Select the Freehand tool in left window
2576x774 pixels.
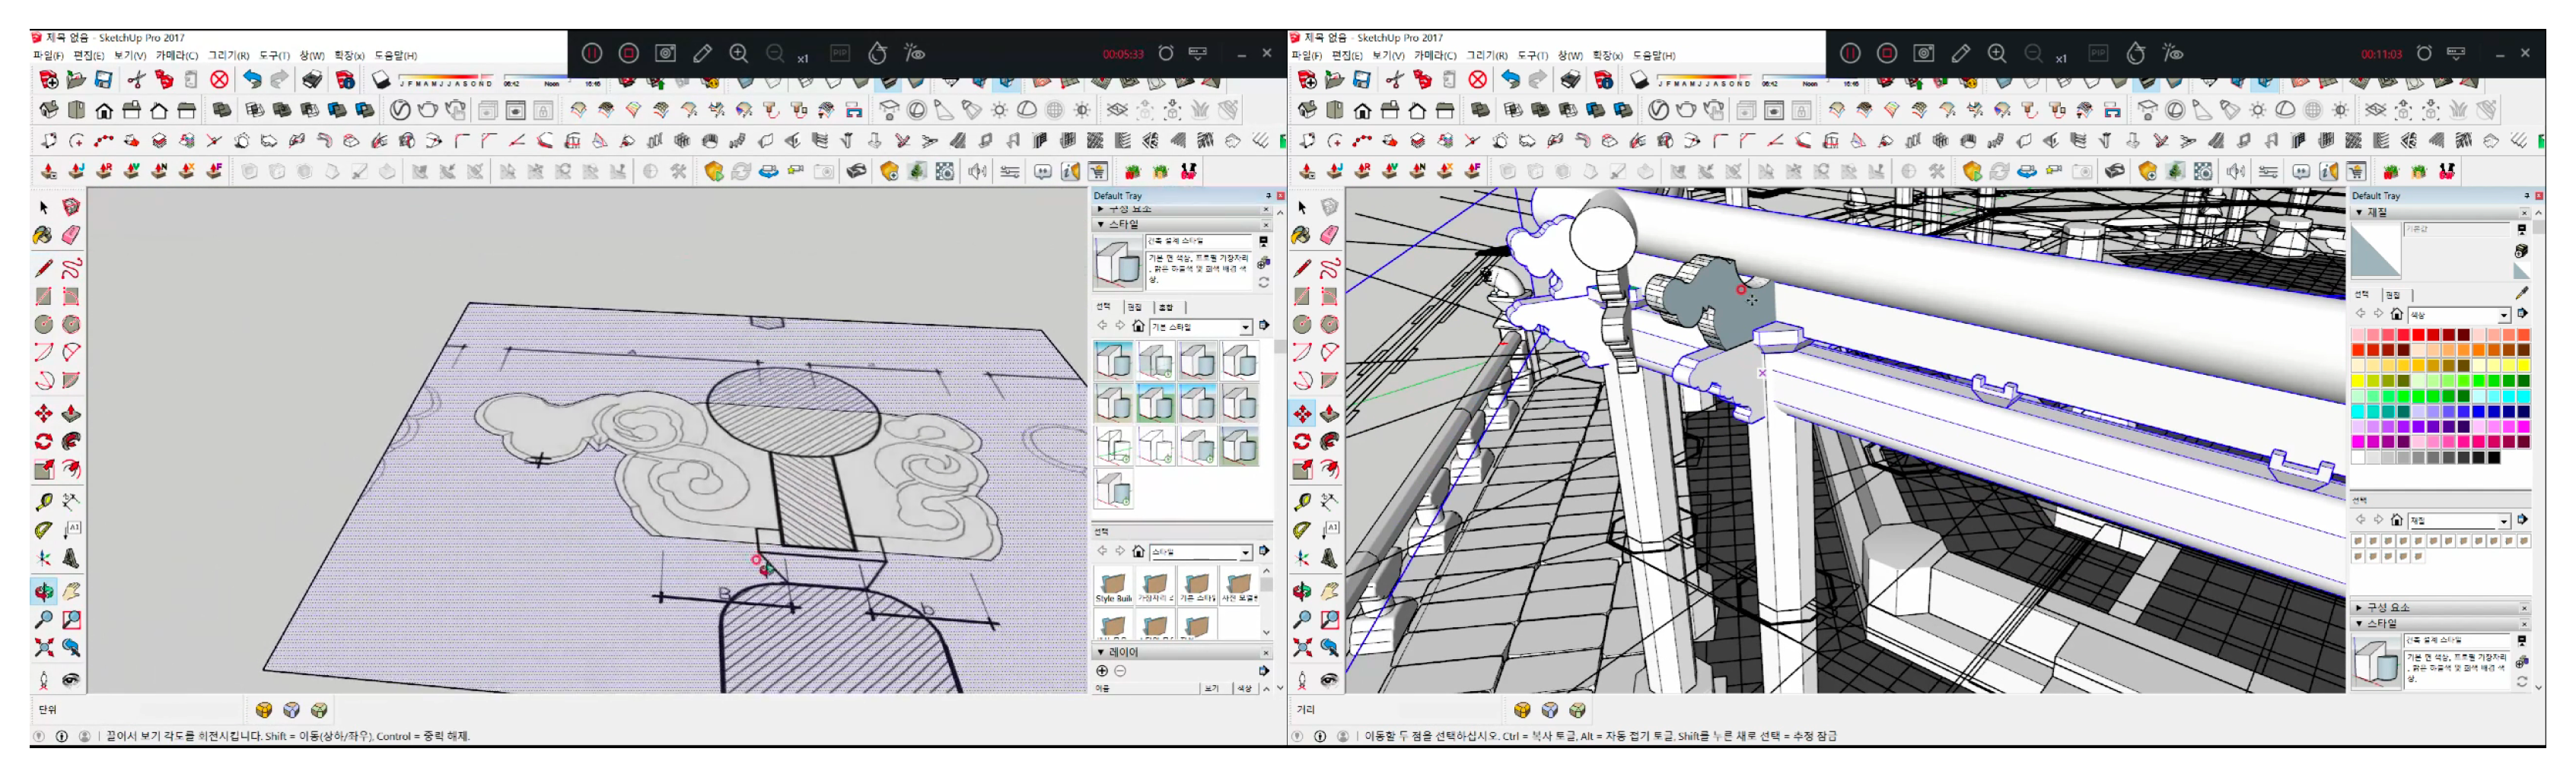tap(71, 268)
